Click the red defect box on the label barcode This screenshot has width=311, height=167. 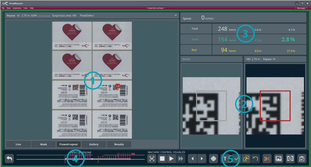[x=118, y=86]
